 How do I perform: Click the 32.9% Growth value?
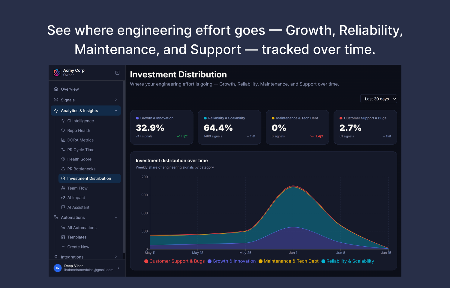pos(150,128)
